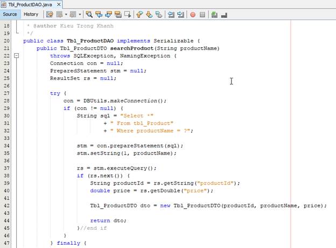Image resolution: width=336 pixels, height=248 pixels.
Task: Click on 'searchProduct' method name
Action: [x=132, y=48]
